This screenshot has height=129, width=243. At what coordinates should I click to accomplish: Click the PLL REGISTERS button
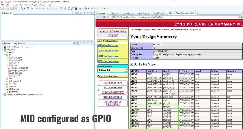coord(113,87)
